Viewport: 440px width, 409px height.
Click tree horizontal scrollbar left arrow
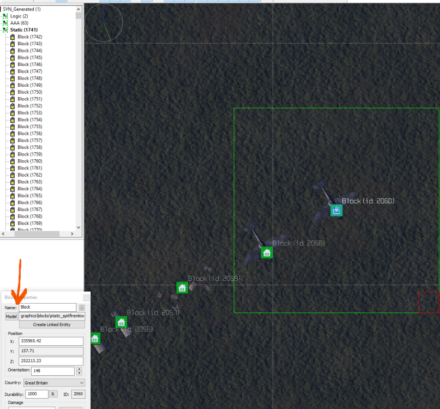pos(3,234)
